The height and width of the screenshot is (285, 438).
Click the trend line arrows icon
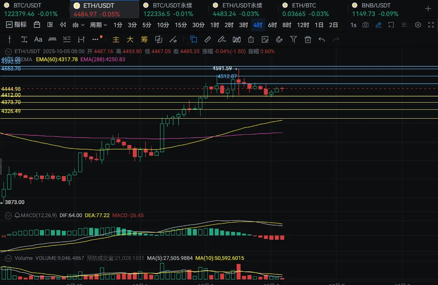point(173,39)
